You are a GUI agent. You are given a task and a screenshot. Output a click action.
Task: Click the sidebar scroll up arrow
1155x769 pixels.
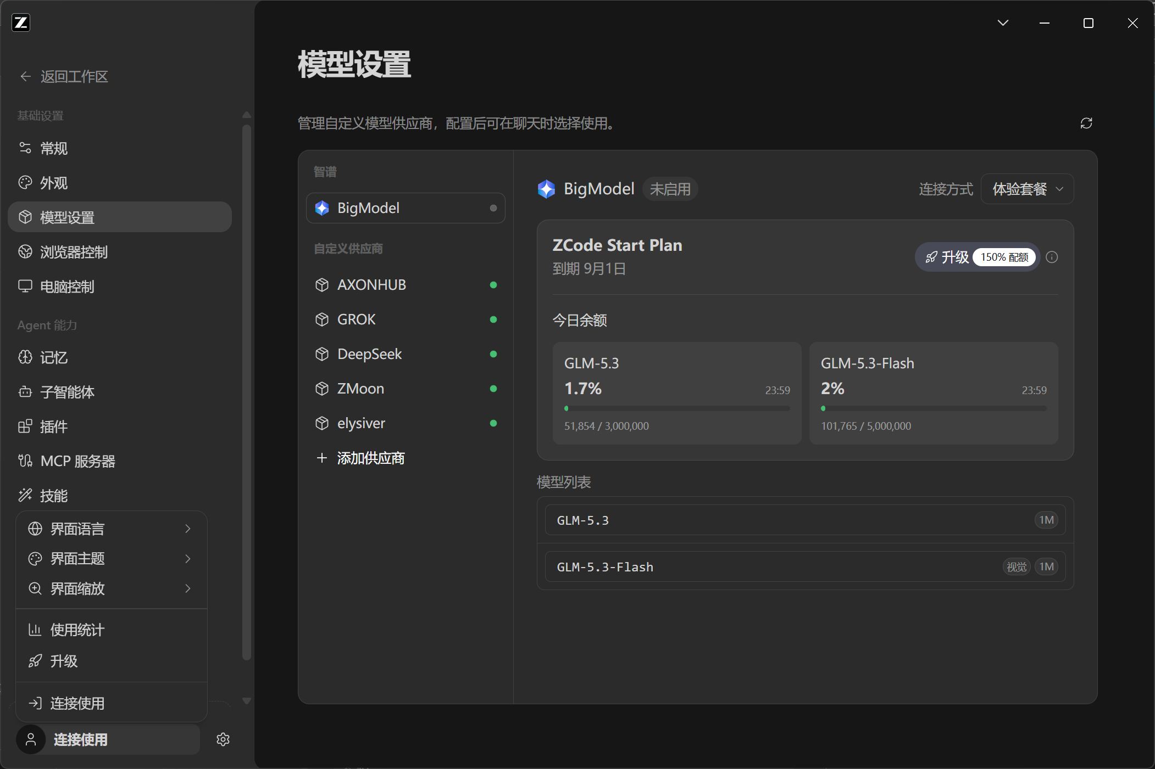tap(247, 114)
